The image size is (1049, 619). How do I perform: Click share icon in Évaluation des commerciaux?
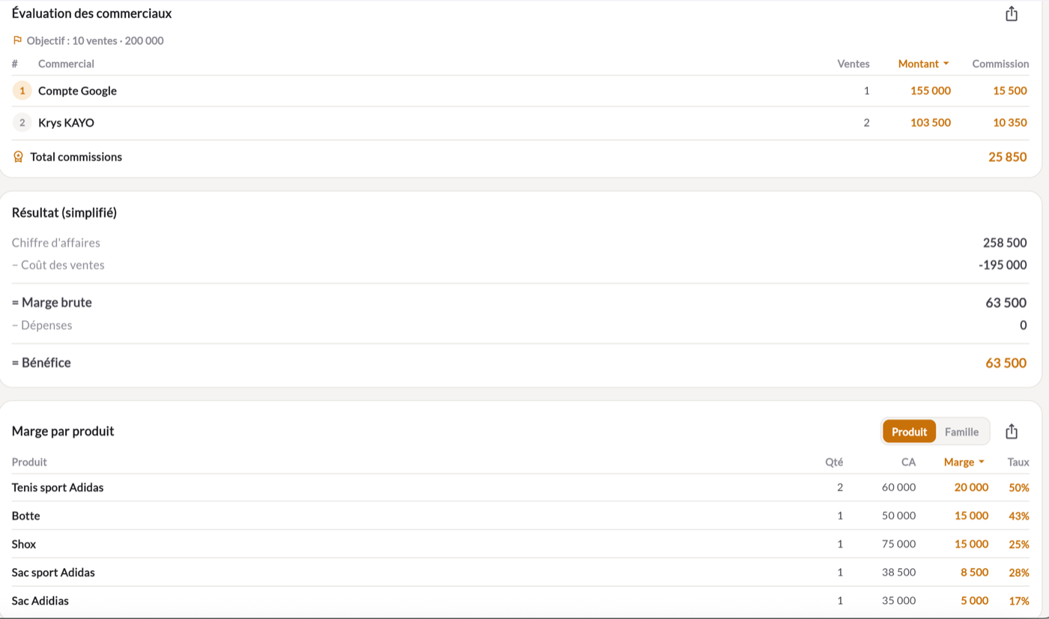pyautogui.click(x=1012, y=13)
